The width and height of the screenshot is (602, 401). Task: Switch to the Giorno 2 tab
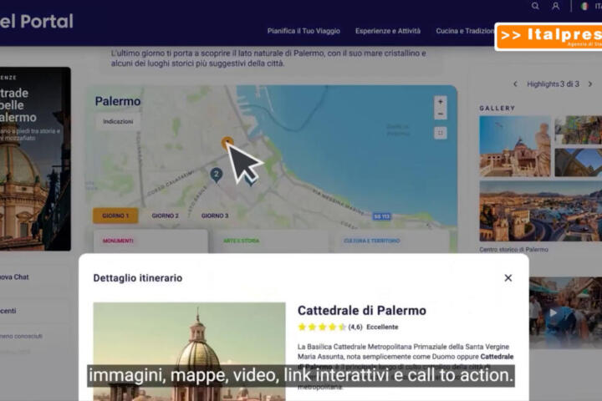tap(165, 216)
